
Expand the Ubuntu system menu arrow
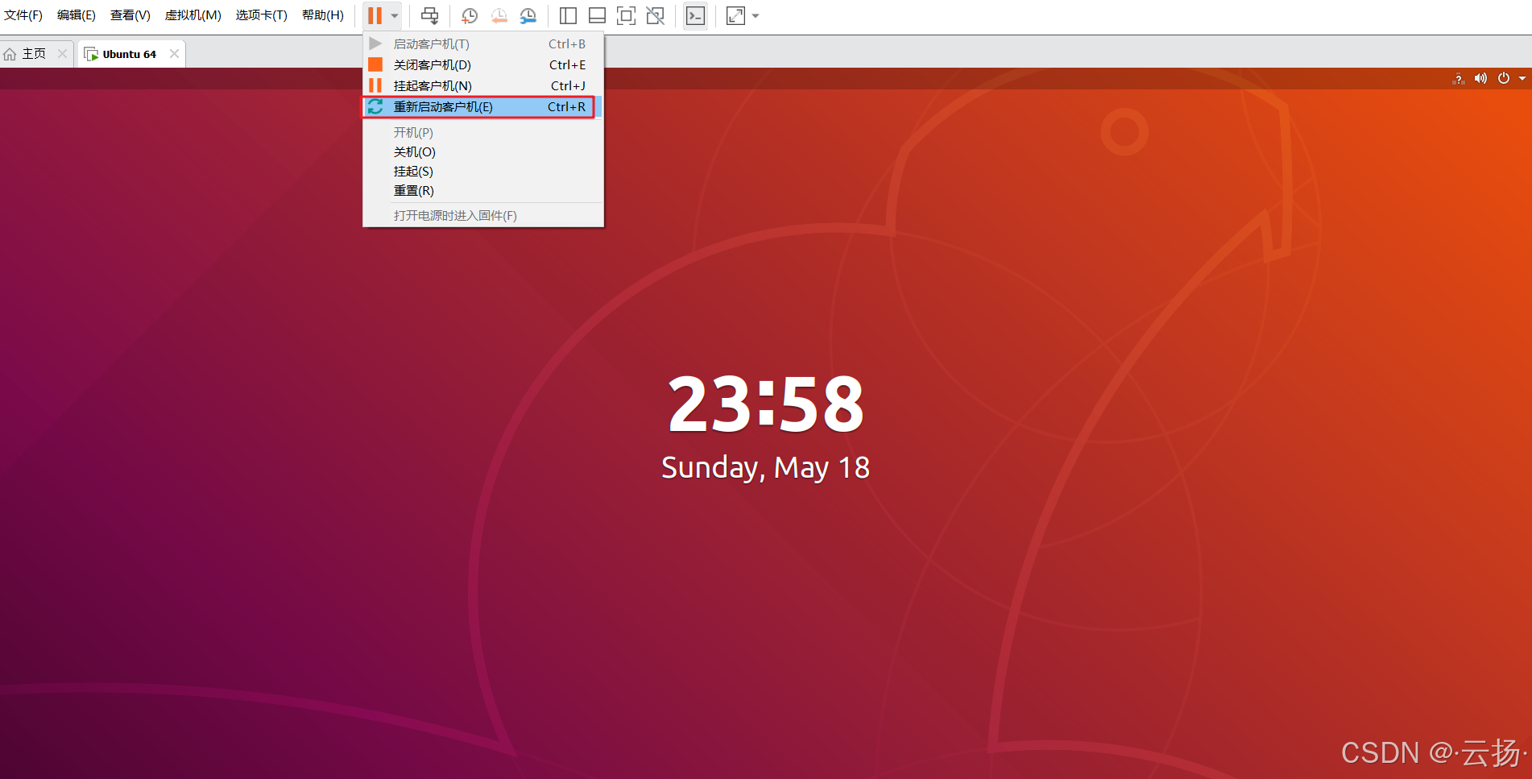pyautogui.click(x=1522, y=78)
